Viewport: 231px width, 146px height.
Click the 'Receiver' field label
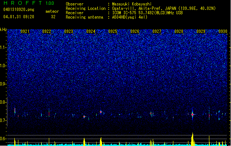75,13
